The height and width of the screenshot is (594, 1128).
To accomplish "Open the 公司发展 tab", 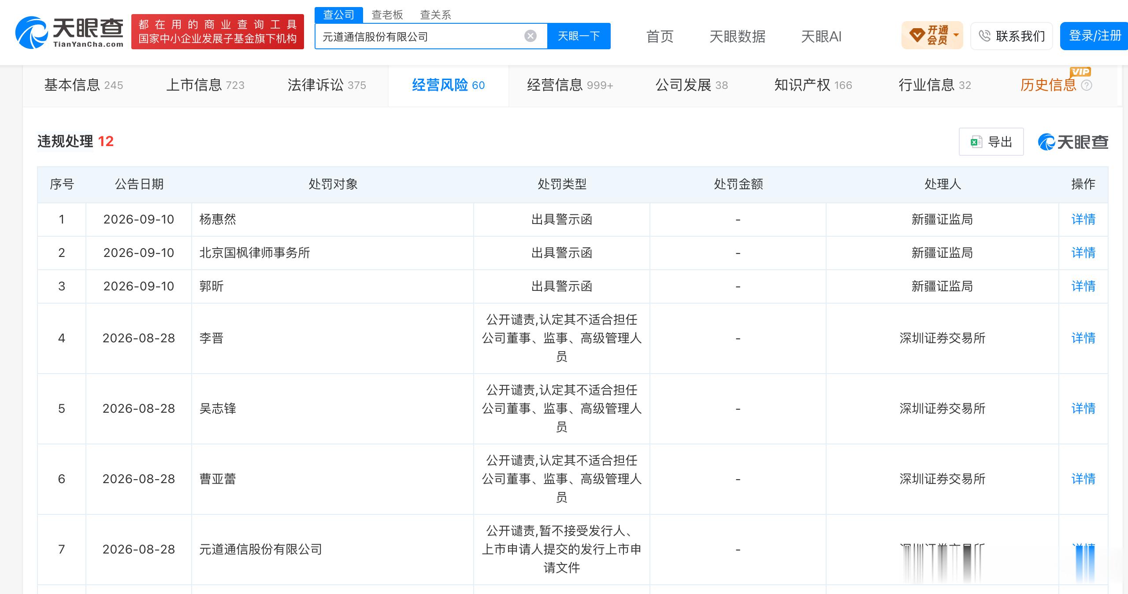I will pyautogui.click(x=691, y=85).
